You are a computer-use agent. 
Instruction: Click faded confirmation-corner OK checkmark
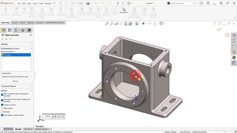click(219, 29)
